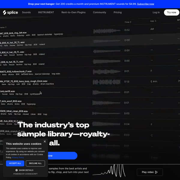
Task: Click the cookie Show Details label
Action: pos(26,170)
